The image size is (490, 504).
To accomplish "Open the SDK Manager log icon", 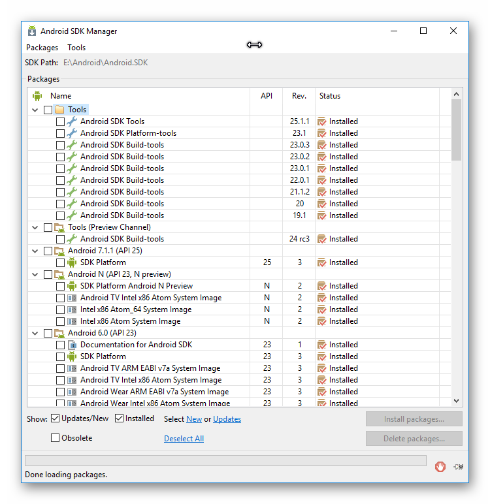I will pos(458,467).
